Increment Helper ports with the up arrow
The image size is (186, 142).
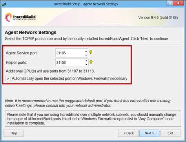point(86,61)
